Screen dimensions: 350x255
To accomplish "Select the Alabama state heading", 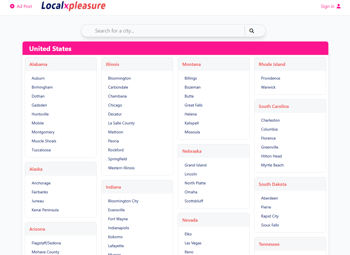I will coord(38,64).
